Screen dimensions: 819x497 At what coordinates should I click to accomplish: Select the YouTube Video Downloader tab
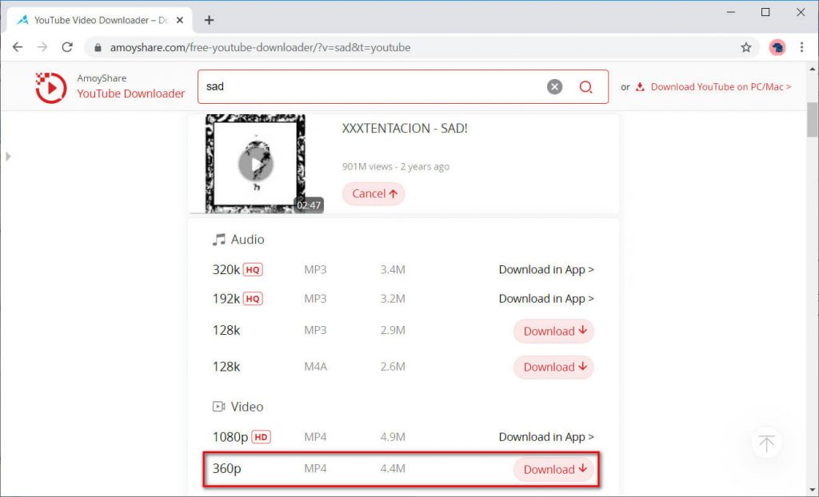[99, 20]
